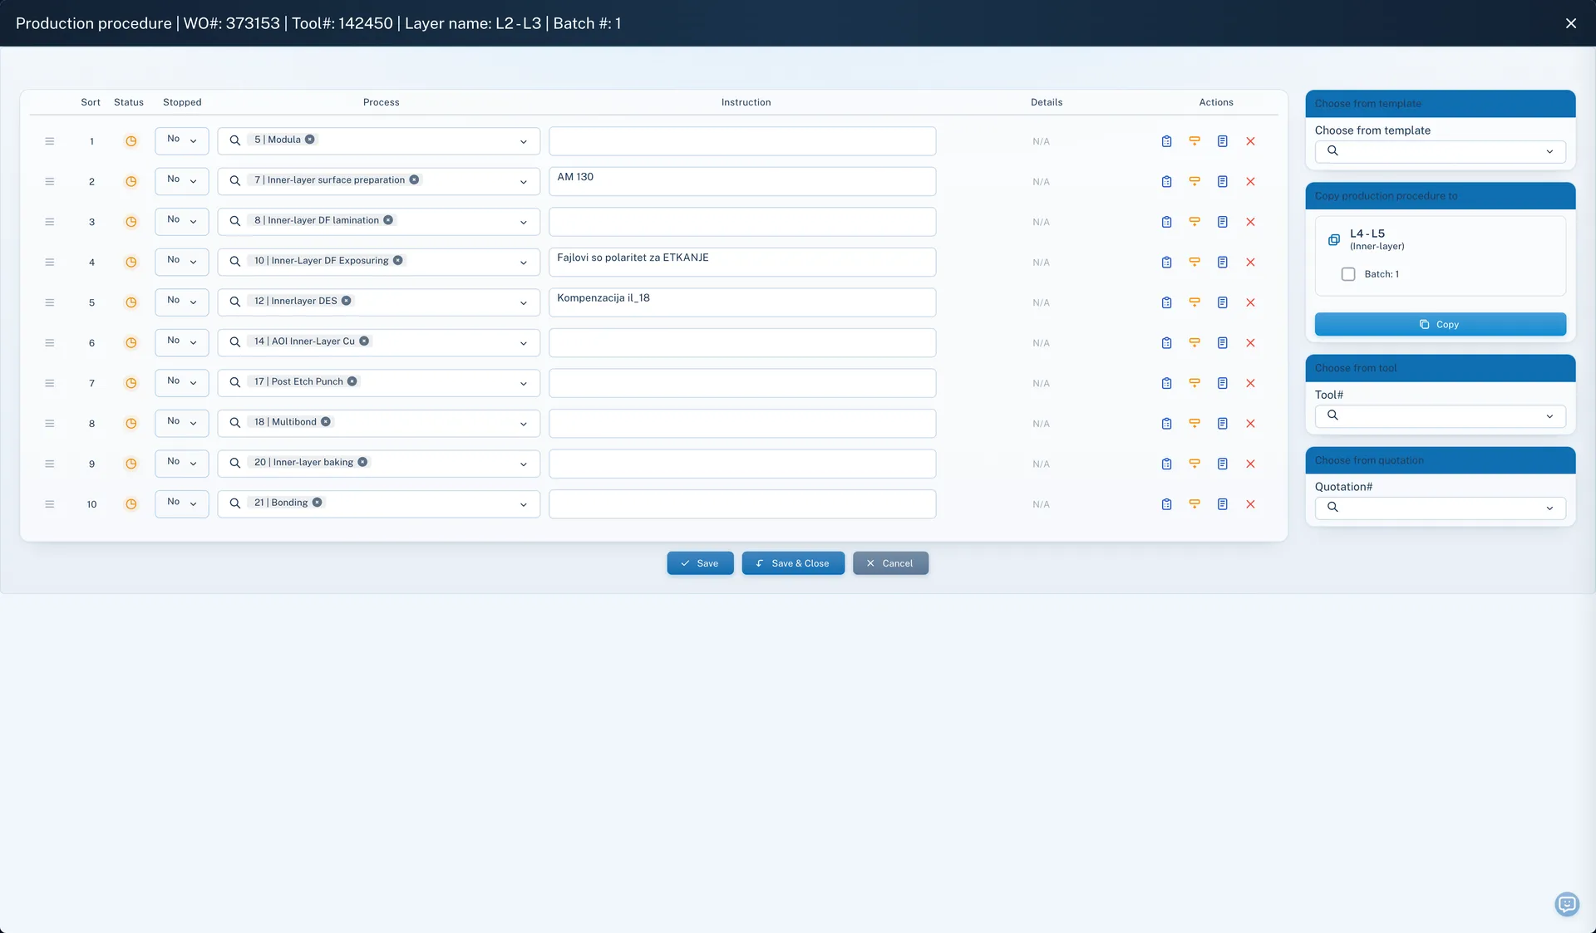
Task: Click the Save & Close button
Action: point(793,563)
